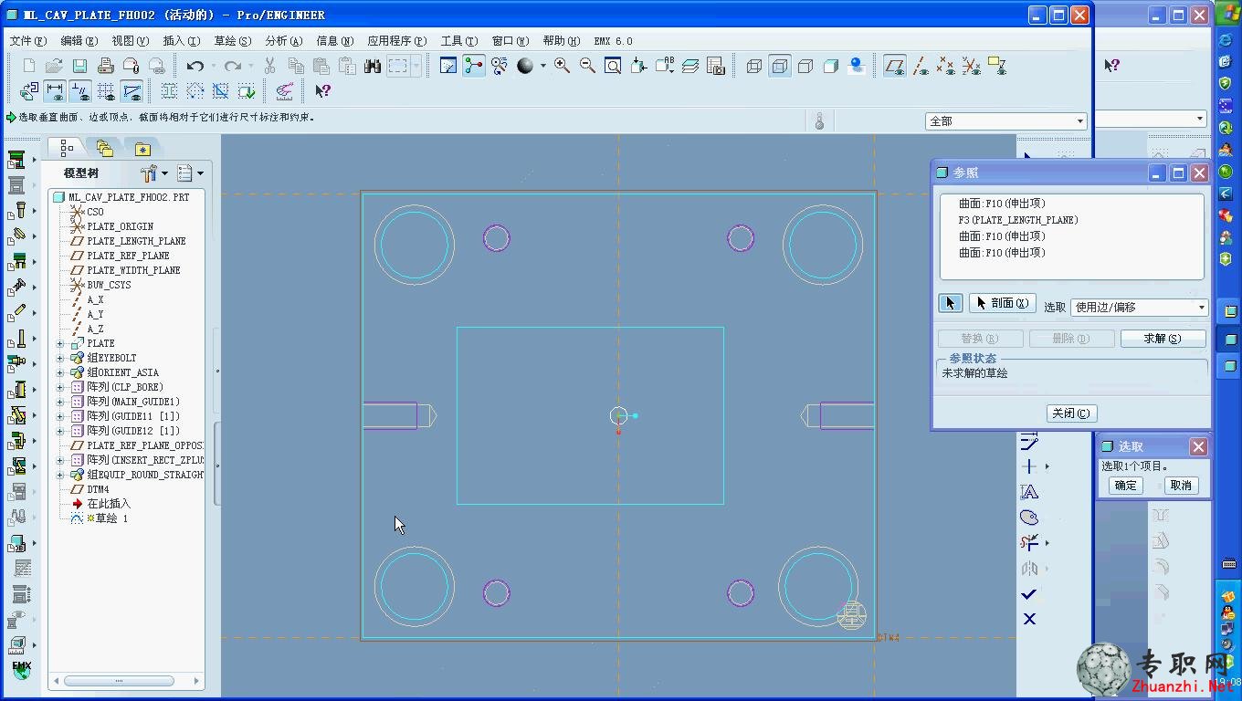Viewport: 1242px width, 701px height.
Task: Click the model tree settings hammer icon
Action: click(150, 173)
